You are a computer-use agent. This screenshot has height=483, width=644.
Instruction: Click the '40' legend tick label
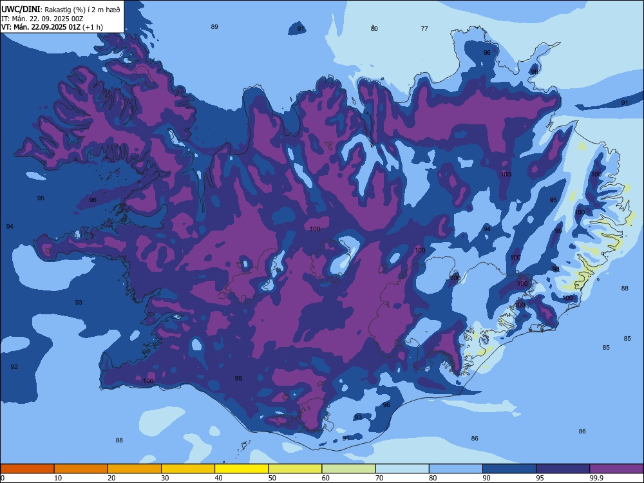click(x=219, y=478)
